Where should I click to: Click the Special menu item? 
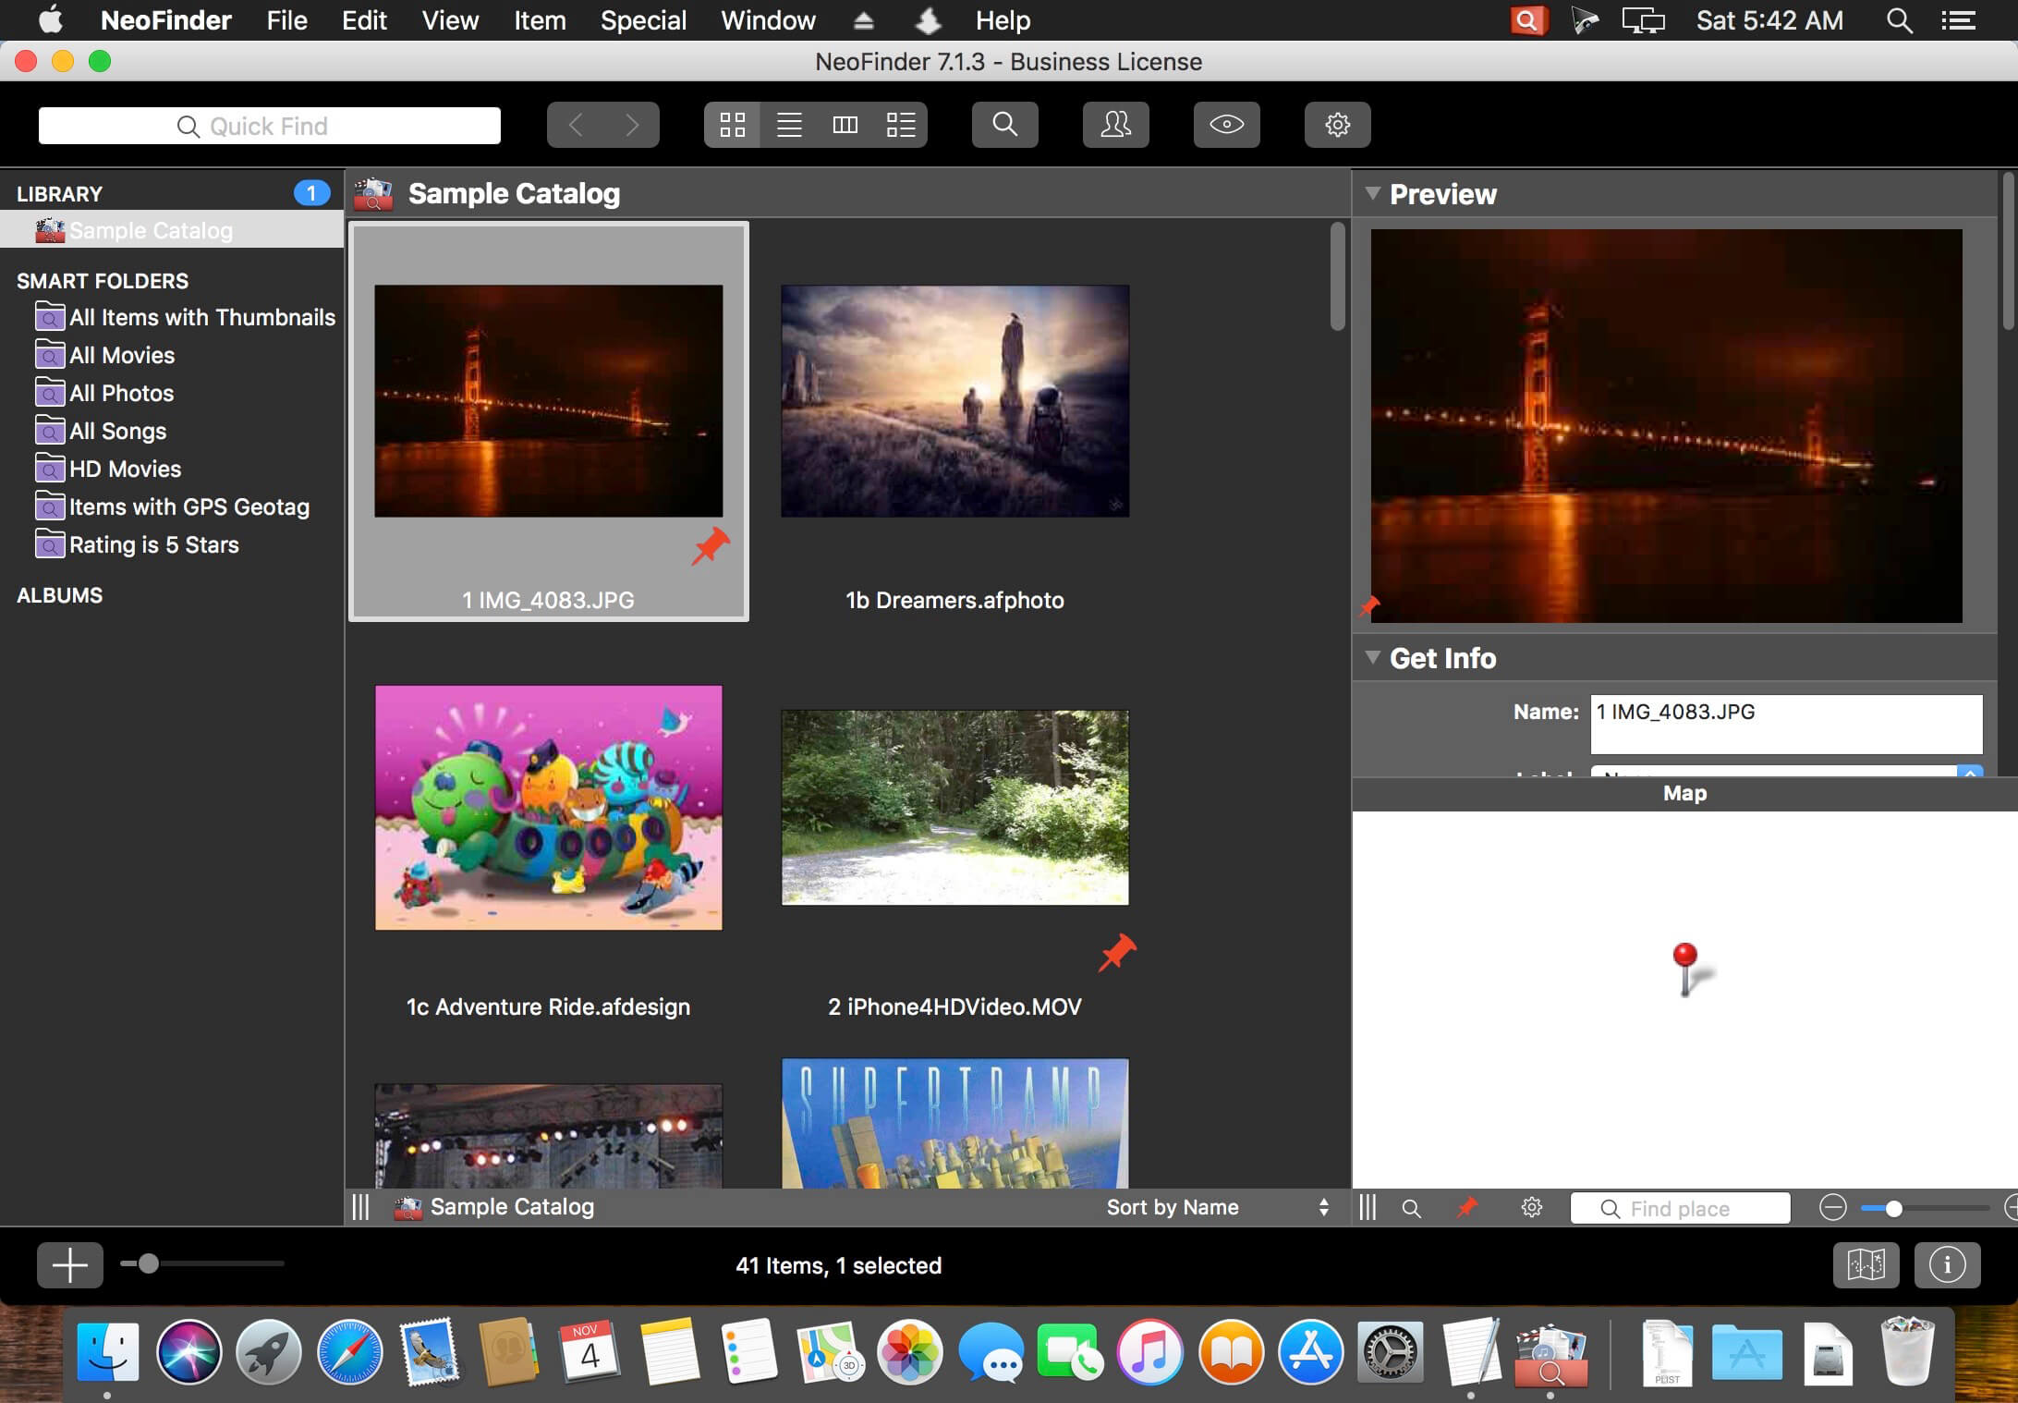[x=642, y=20]
